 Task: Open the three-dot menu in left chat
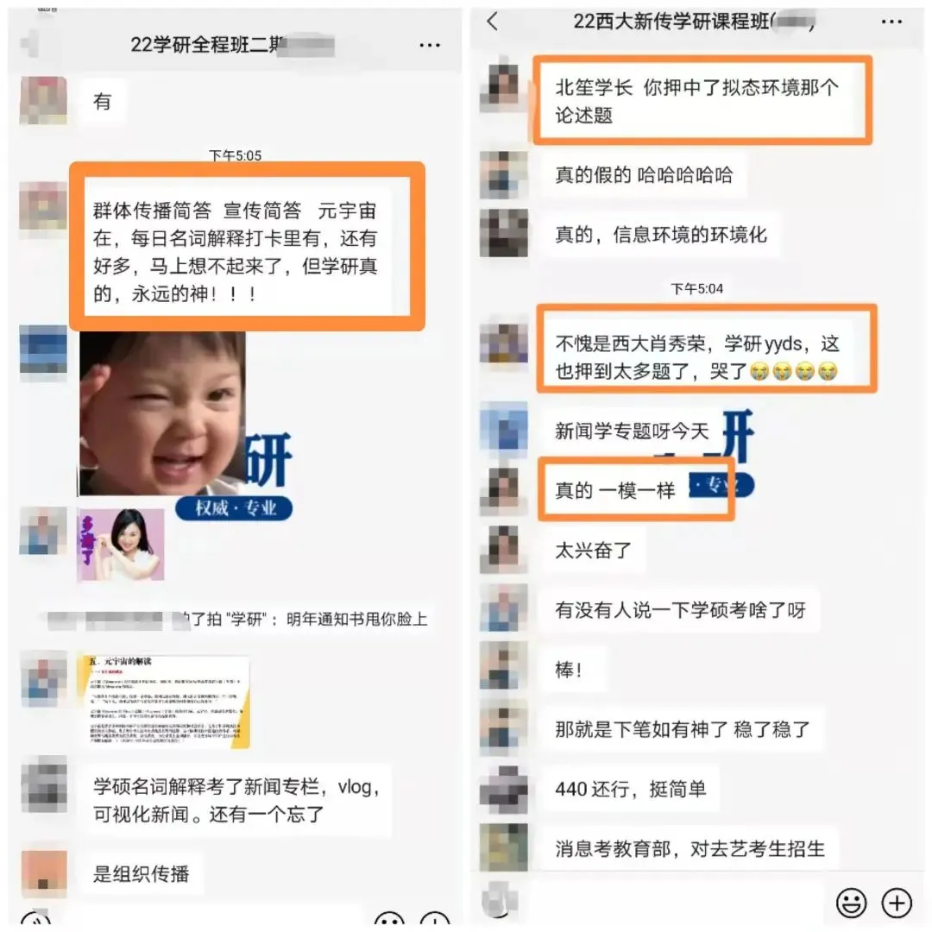(x=430, y=45)
